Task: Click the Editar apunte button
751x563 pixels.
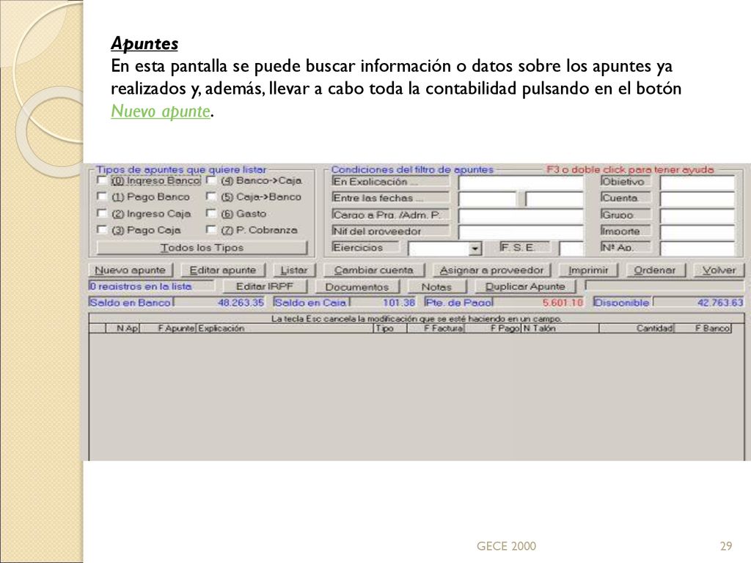Action: (x=223, y=270)
